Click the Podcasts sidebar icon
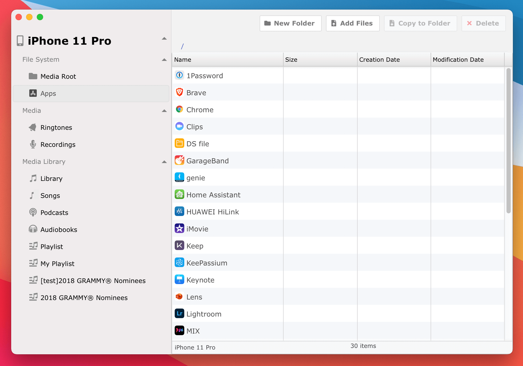 click(33, 213)
